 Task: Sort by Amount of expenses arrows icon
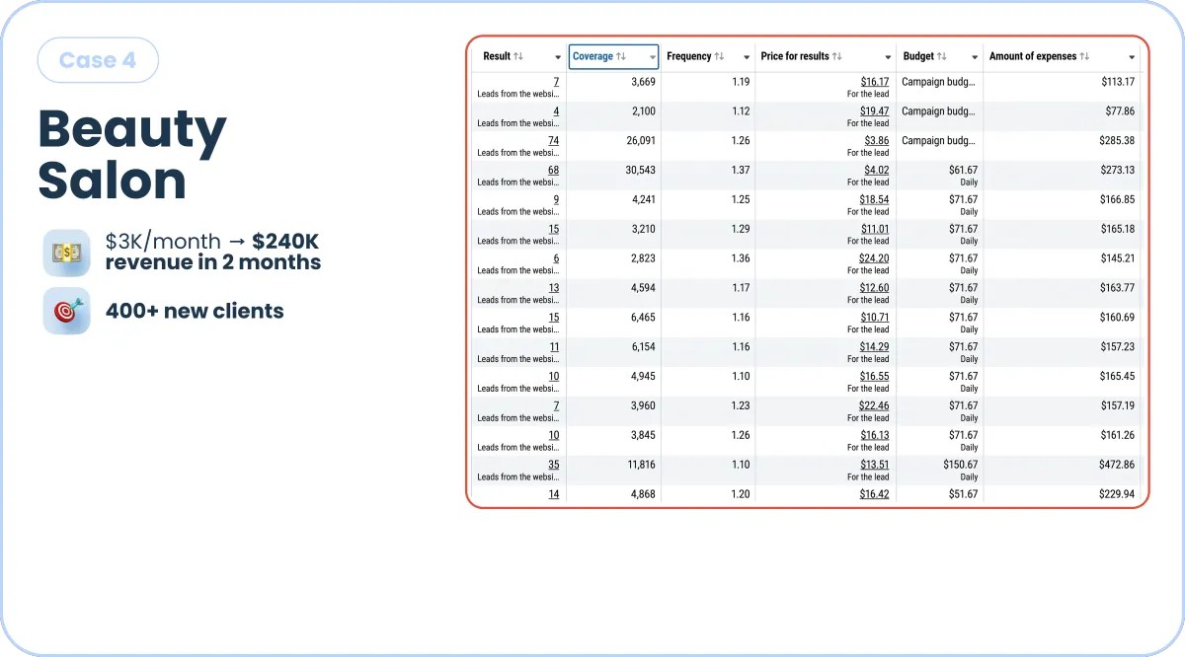[x=1084, y=56]
